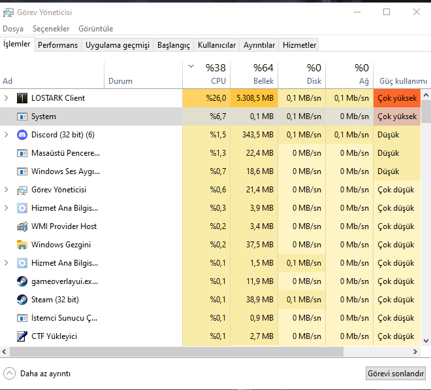This screenshot has width=431, height=390.
Task: Sort by the Ağ column header
Action: (x=349, y=75)
